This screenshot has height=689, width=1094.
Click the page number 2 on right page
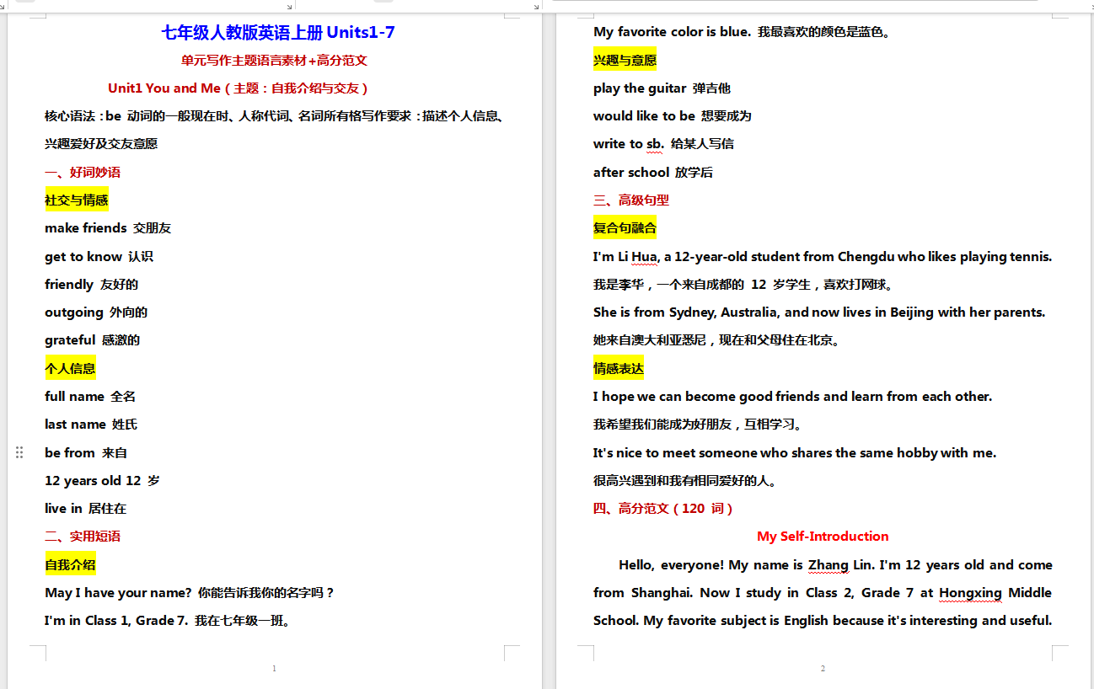[x=823, y=668]
